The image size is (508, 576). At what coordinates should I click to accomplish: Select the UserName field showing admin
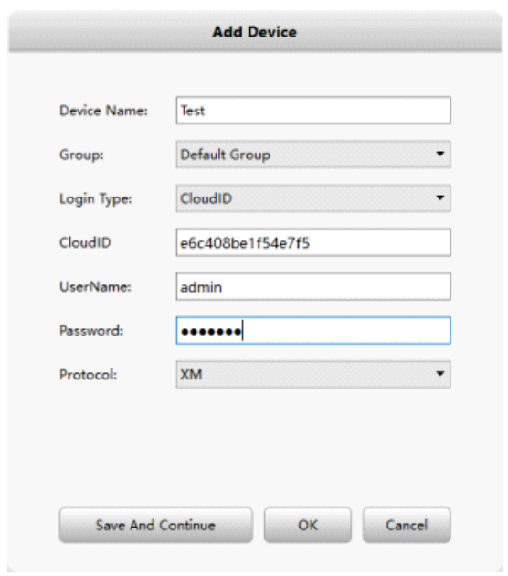click(x=313, y=286)
